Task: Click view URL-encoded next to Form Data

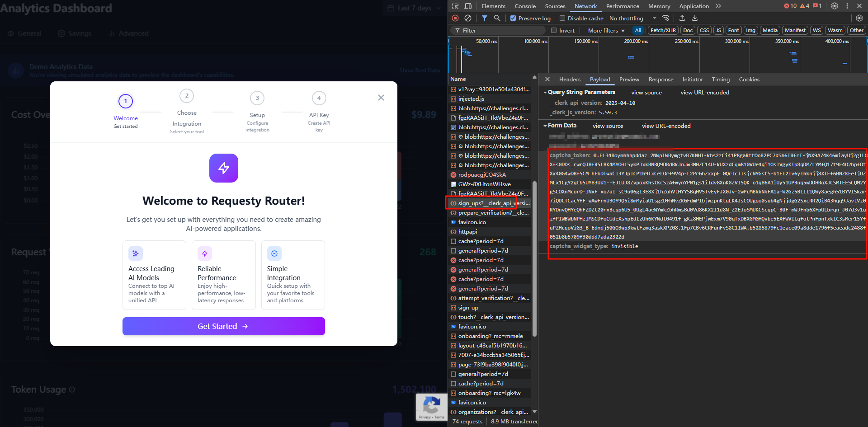Action: [666, 126]
